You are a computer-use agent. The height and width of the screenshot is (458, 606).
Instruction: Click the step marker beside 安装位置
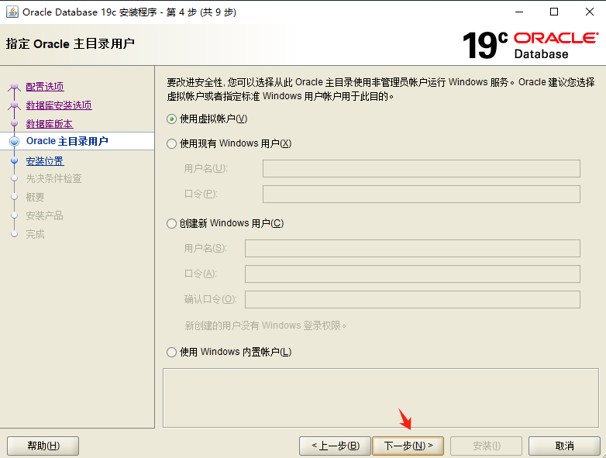pyautogui.click(x=14, y=160)
